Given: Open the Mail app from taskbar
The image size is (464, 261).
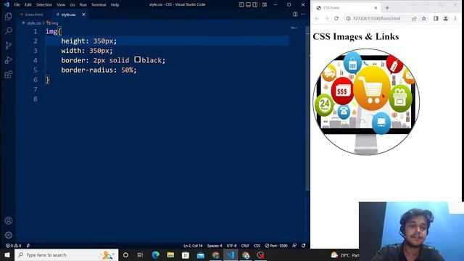Looking at the screenshot, I should tap(200, 254).
